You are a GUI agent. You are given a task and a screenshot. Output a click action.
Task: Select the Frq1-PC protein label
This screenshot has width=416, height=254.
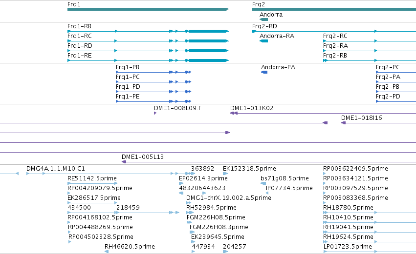coord(128,77)
